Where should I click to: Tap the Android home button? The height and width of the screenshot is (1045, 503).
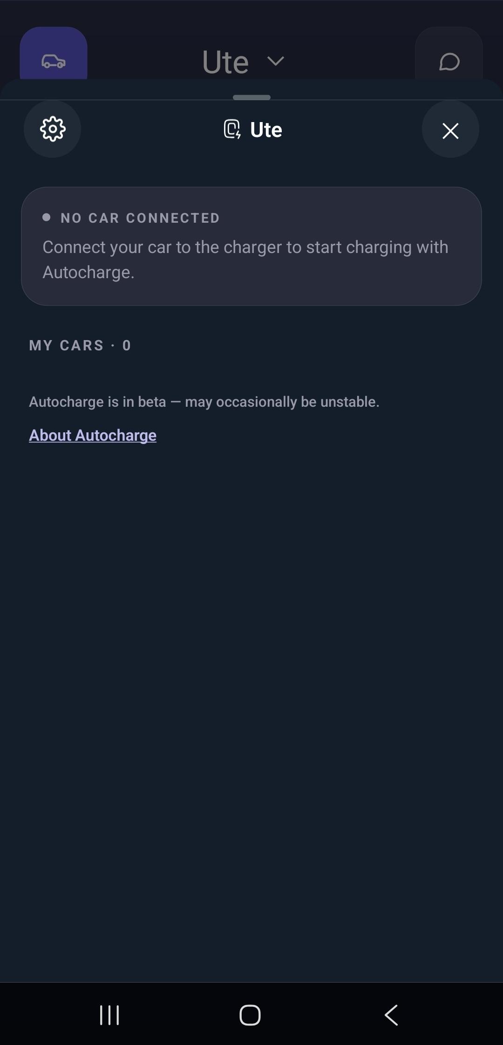pos(250,1015)
